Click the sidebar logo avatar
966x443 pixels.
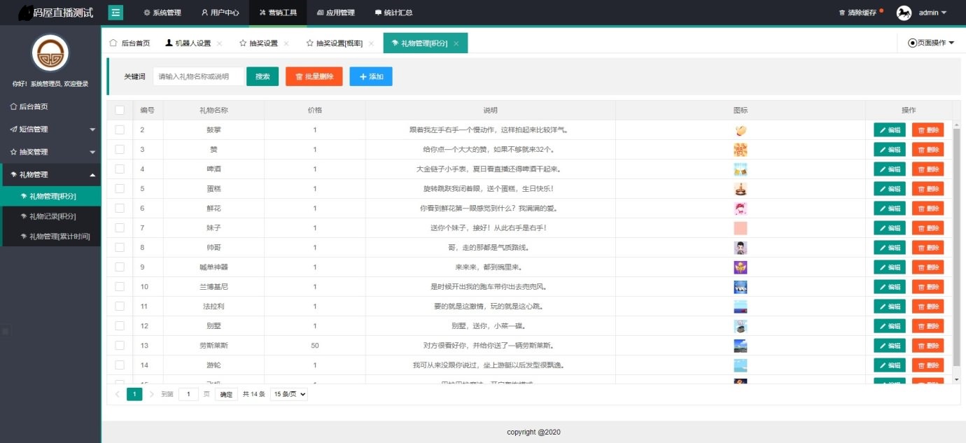click(x=50, y=53)
